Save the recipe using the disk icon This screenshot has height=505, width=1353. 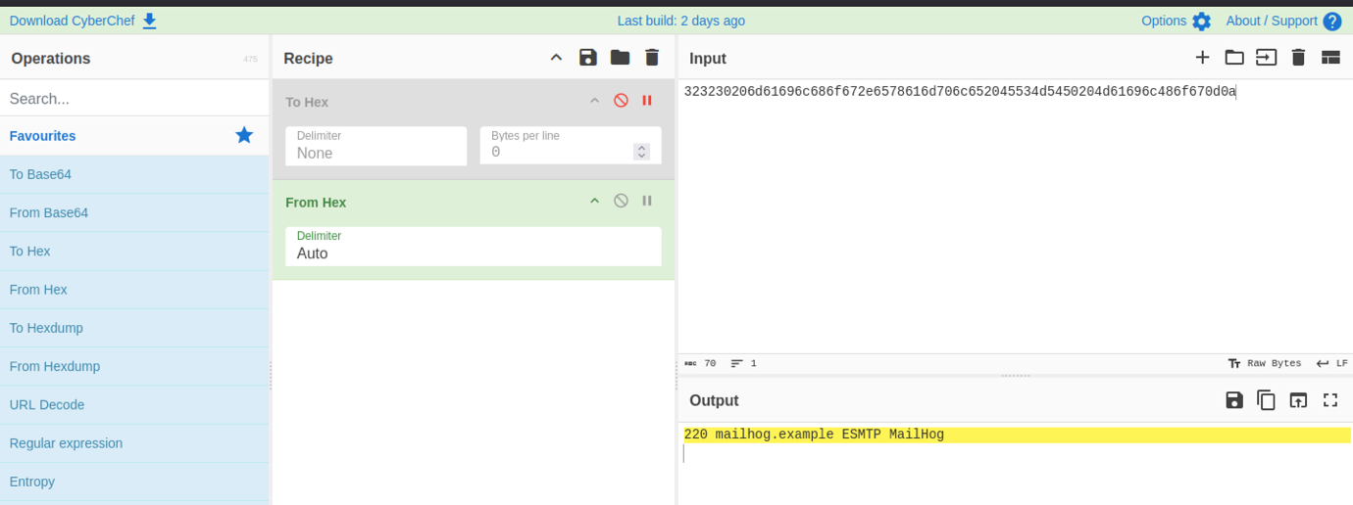point(588,58)
